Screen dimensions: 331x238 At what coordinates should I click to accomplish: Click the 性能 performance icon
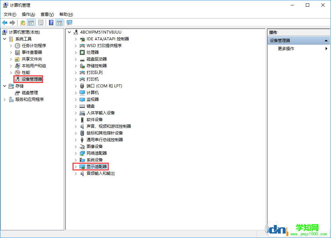[17, 73]
